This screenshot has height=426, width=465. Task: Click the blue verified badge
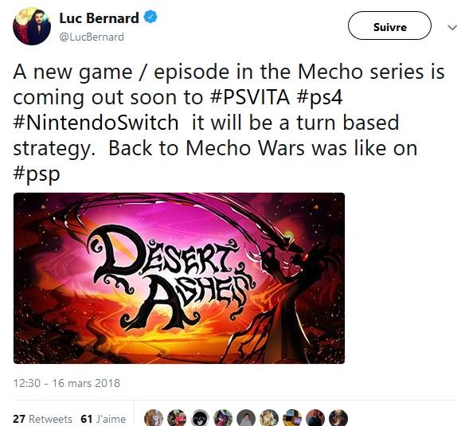pyautogui.click(x=150, y=18)
